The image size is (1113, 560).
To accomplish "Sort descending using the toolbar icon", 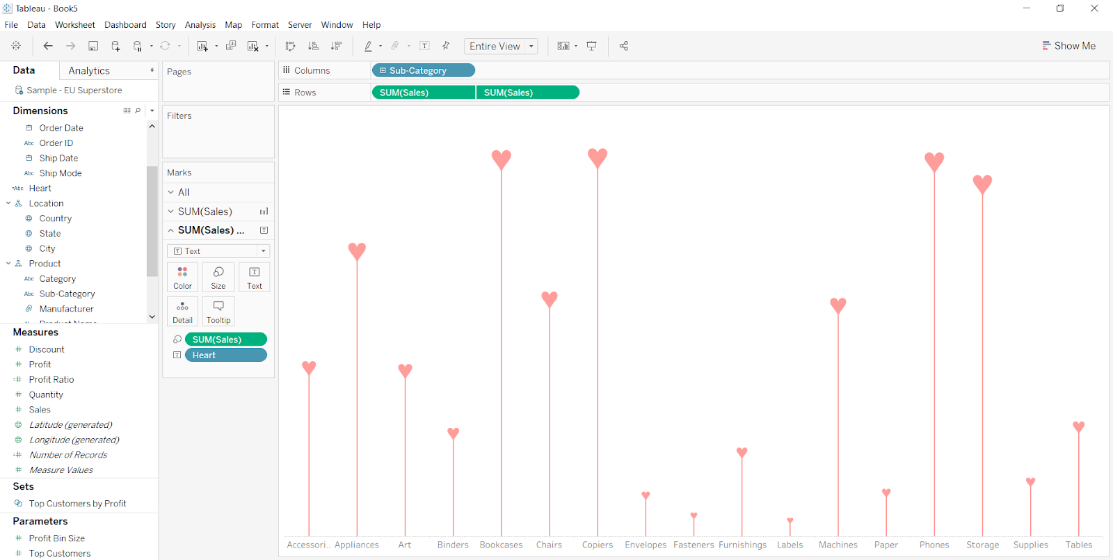I will pos(336,46).
